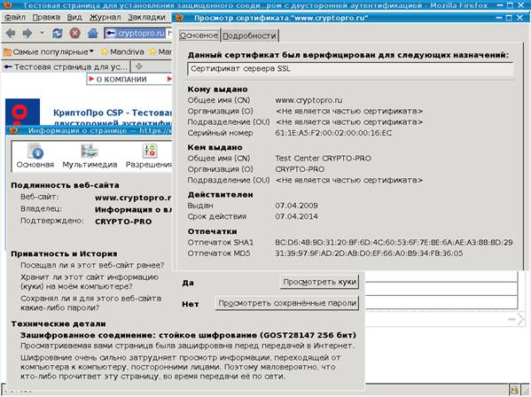
Task: Open a new tab with plus icon
Action: [x=138, y=66]
